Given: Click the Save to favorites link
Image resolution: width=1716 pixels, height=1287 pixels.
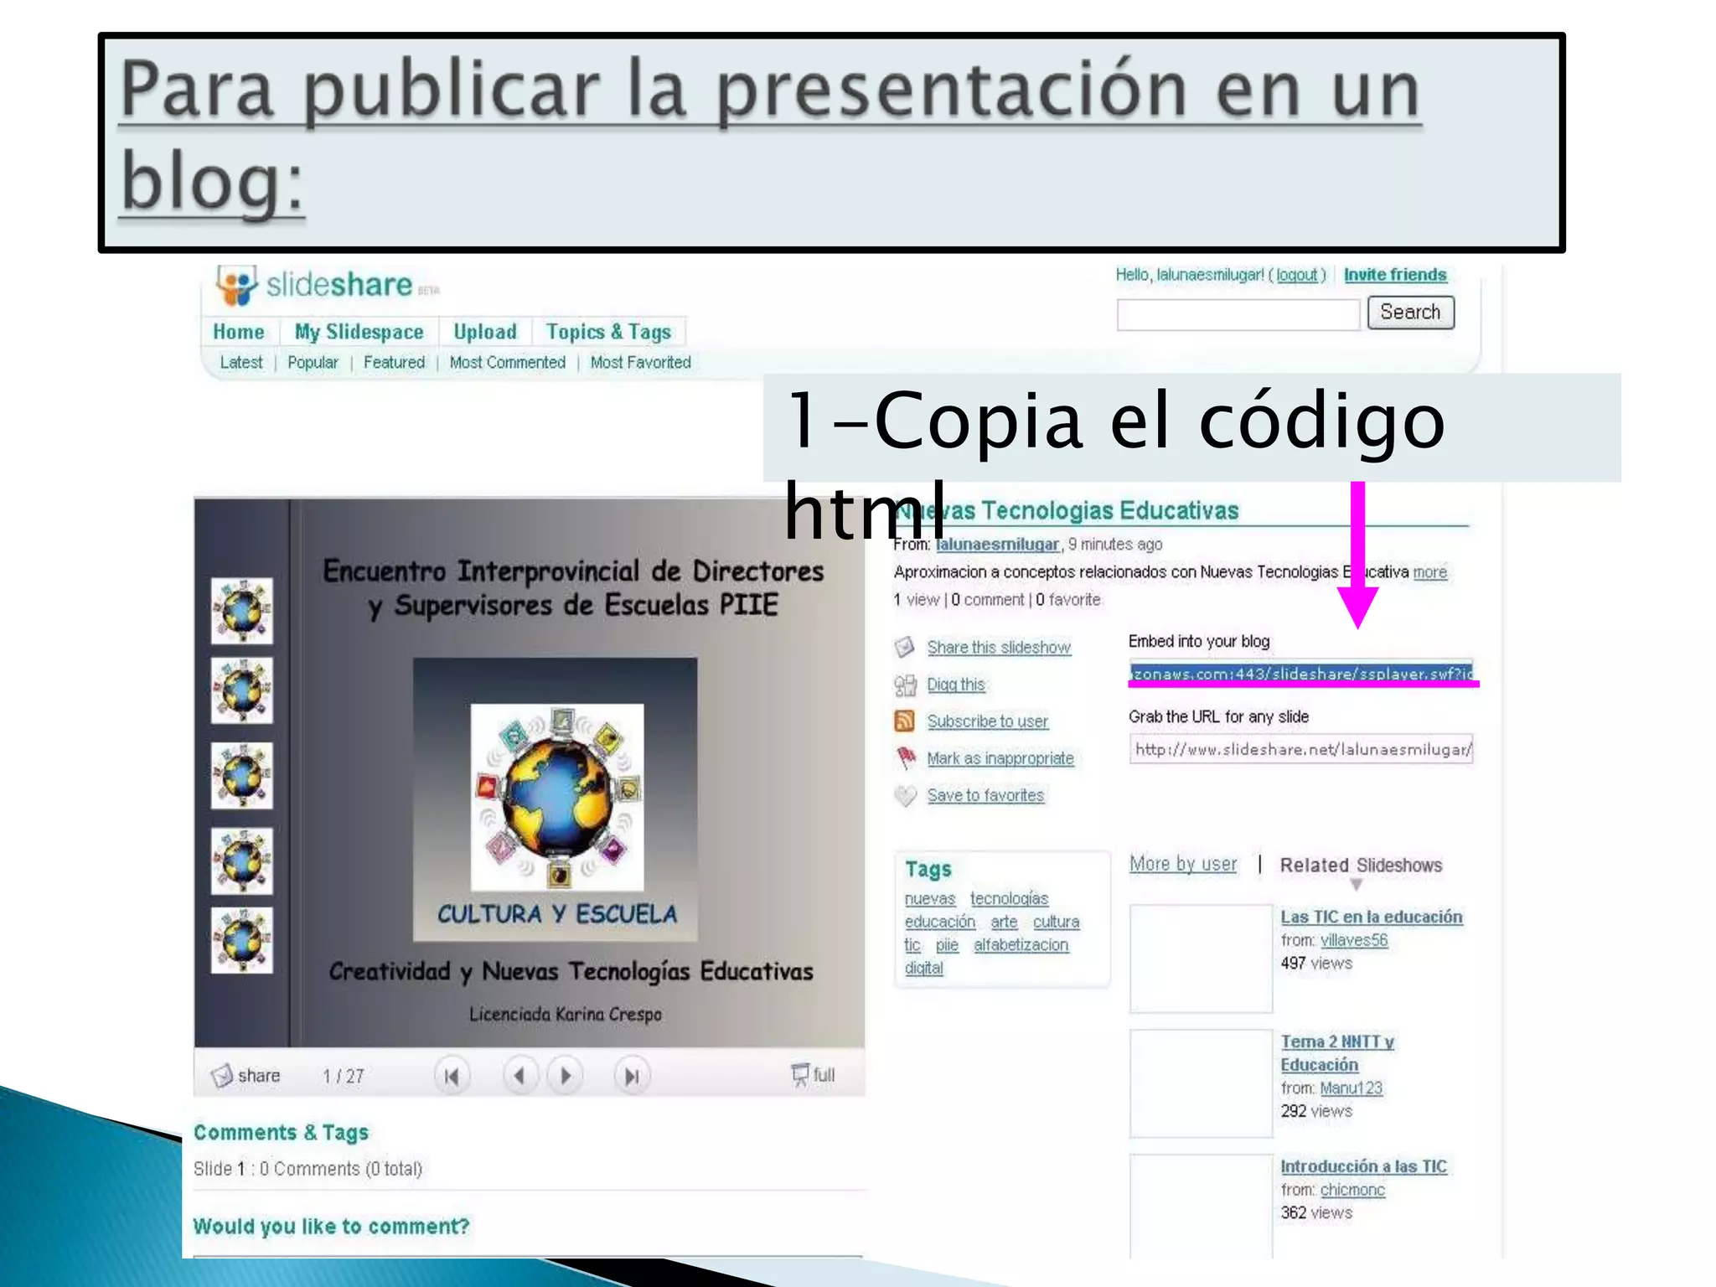Looking at the screenshot, I should (985, 795).
